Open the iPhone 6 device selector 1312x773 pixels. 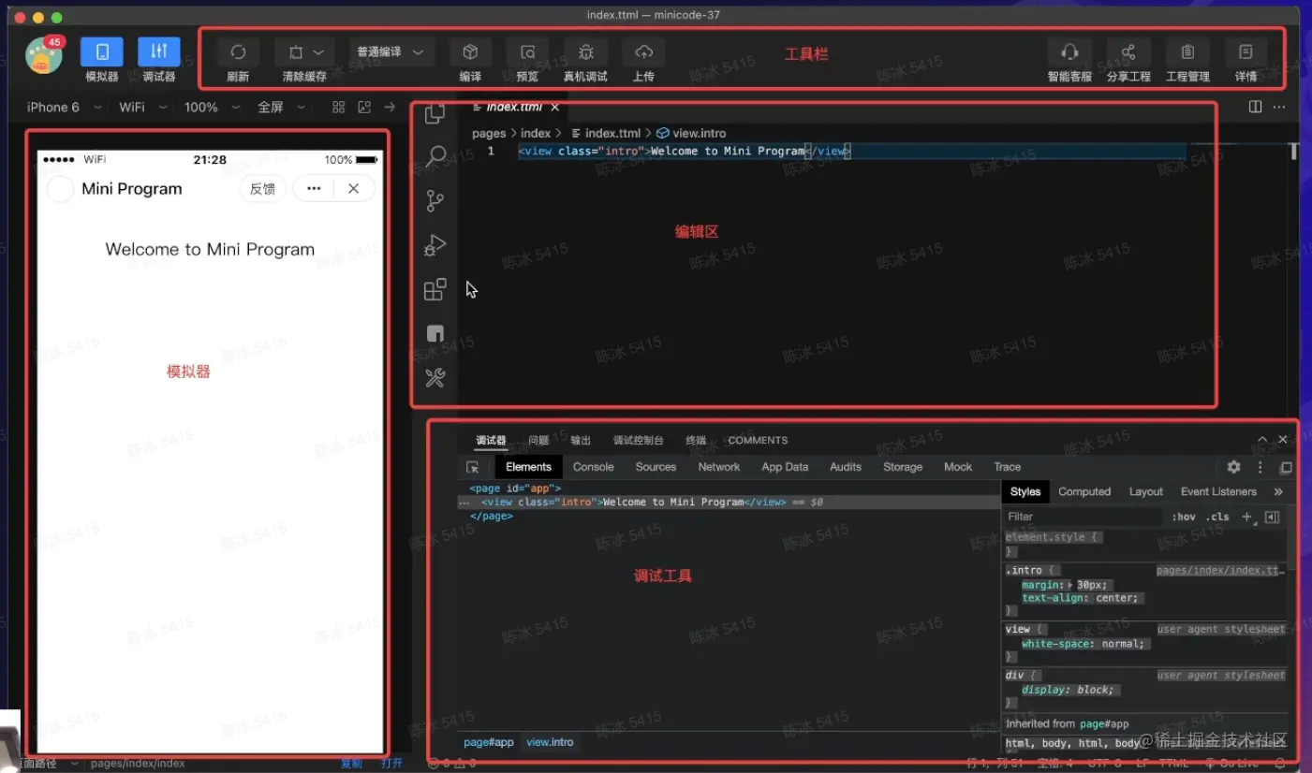click(56, 107)
